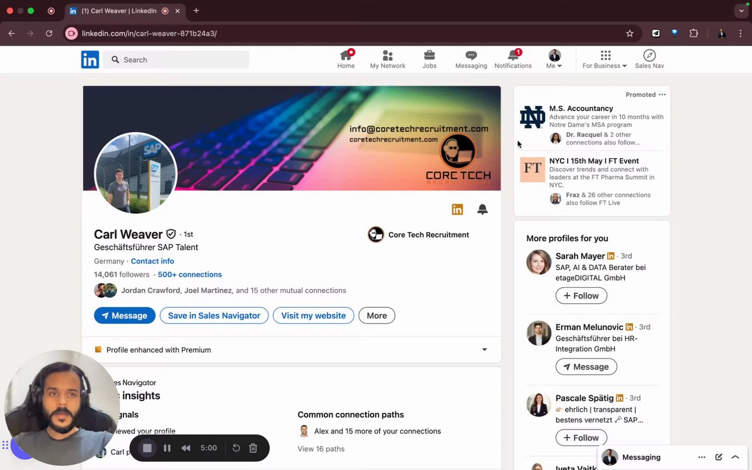
Task: Delete the recording with trash icon
Action: pyautogui.click(x=253, y=448)
